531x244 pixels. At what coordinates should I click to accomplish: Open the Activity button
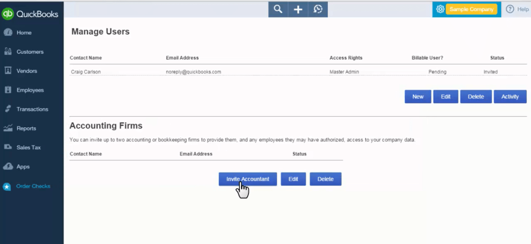tap(510, 96)
